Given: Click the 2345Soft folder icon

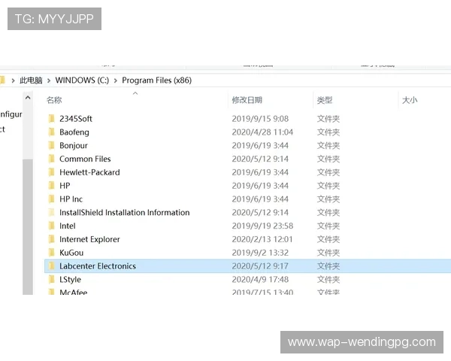Looking at the screenshot, I should tap(51, 119).
